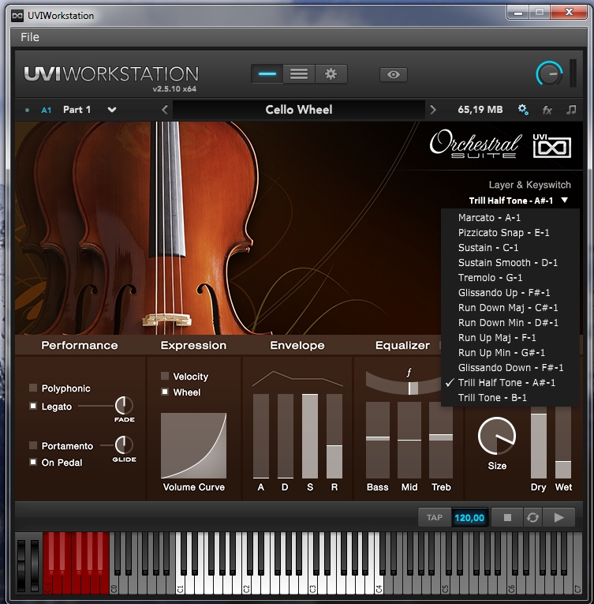Adjust the master volume knob
Image resolution: width=594 pixels, height=604 pixels.
point(549,73)
